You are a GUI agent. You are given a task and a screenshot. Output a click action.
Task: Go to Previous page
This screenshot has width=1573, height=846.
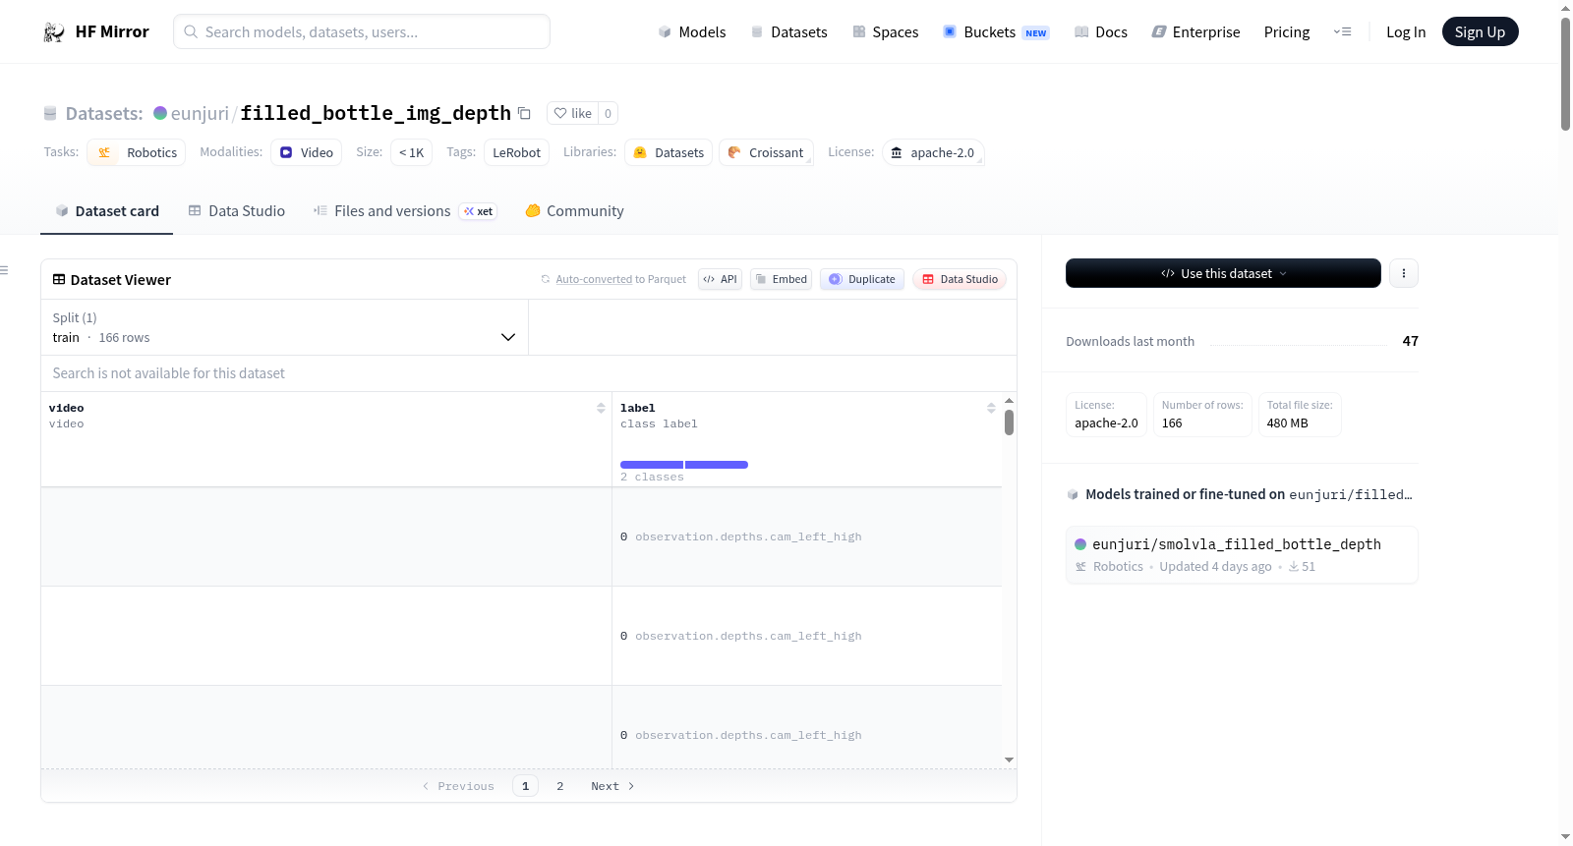(458, 786)
